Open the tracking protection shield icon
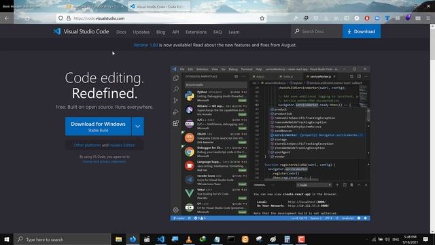Viewport: 435px width, 245px height. tap(60, 18)
